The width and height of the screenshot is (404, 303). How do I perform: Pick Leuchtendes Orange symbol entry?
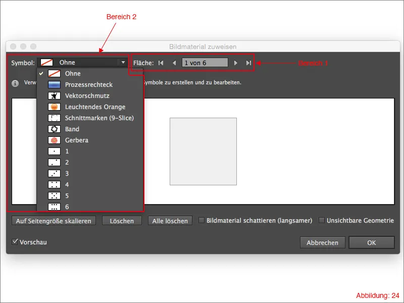pos(90,107)
